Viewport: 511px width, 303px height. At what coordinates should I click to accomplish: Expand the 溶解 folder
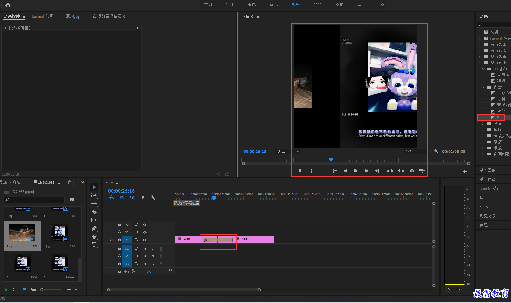point(483,142)
